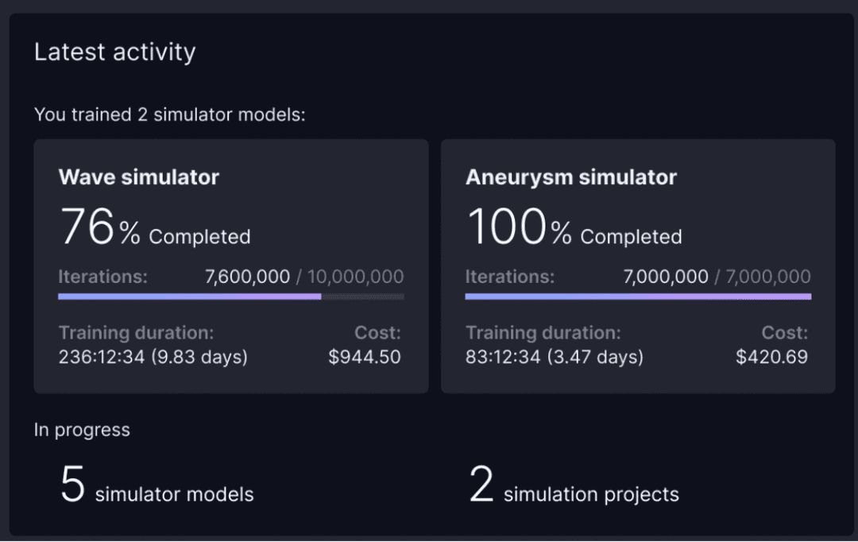This screenshot has height=542, width=858.
Task: Click the Aneurysm simulator title
Action: pyautogui.click(x=571, y=177)
